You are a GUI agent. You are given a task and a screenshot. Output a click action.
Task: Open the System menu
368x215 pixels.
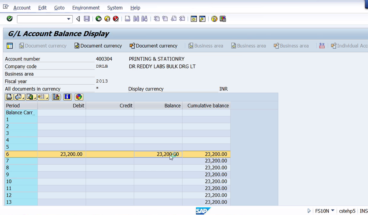[115, 8]
